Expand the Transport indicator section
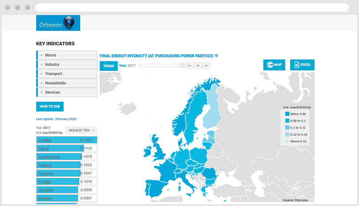 tap(67, 74)
